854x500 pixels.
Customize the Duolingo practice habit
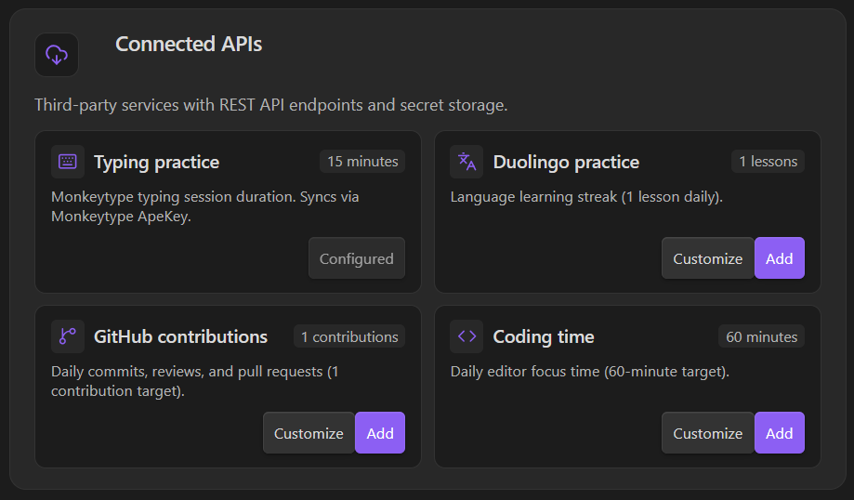point(708,258)
